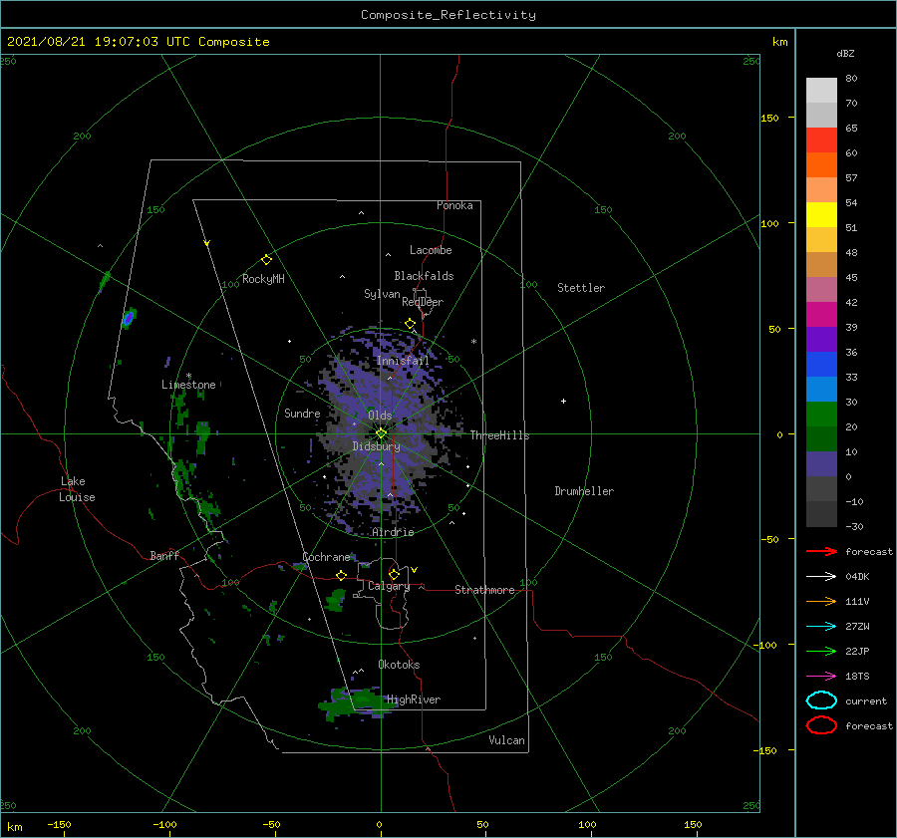Click the red forecast ellipse icon
The width and height of the screenshot is (897, 838).
coord(821,725)
